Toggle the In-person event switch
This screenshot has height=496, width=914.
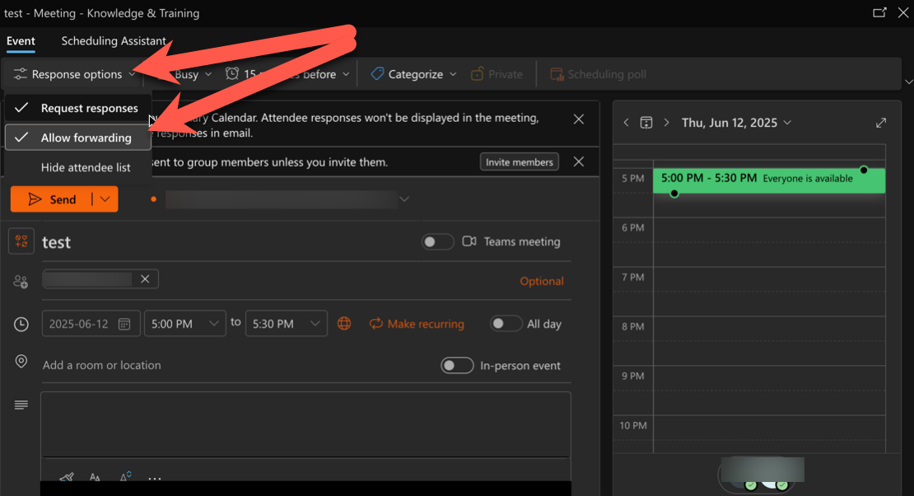coord(457,365)
